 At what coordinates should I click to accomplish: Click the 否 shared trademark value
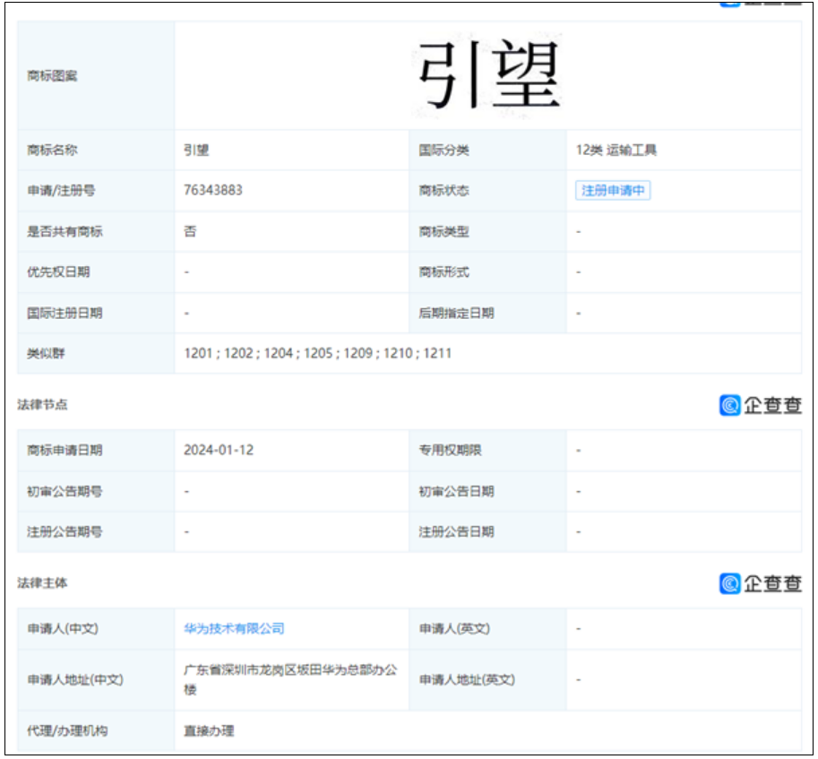(190, 231)
